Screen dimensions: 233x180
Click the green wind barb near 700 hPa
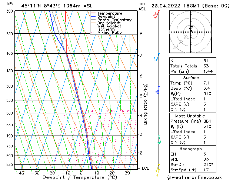point(159,140)
